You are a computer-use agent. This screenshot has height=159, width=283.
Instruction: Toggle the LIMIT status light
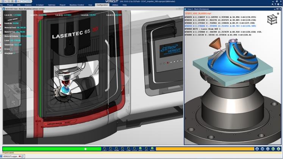(105, 149)
